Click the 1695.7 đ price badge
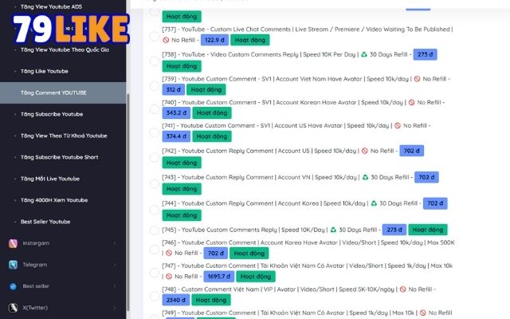The height and width of the screenshot is (319, 510). click(219, 277)
